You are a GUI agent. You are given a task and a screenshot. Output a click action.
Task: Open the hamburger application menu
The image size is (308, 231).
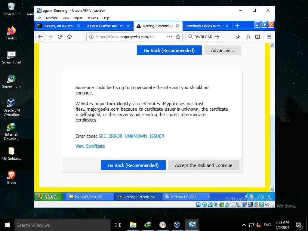269,37
